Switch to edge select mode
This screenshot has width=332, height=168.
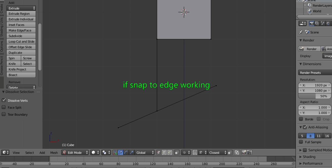tap(164, 152)
